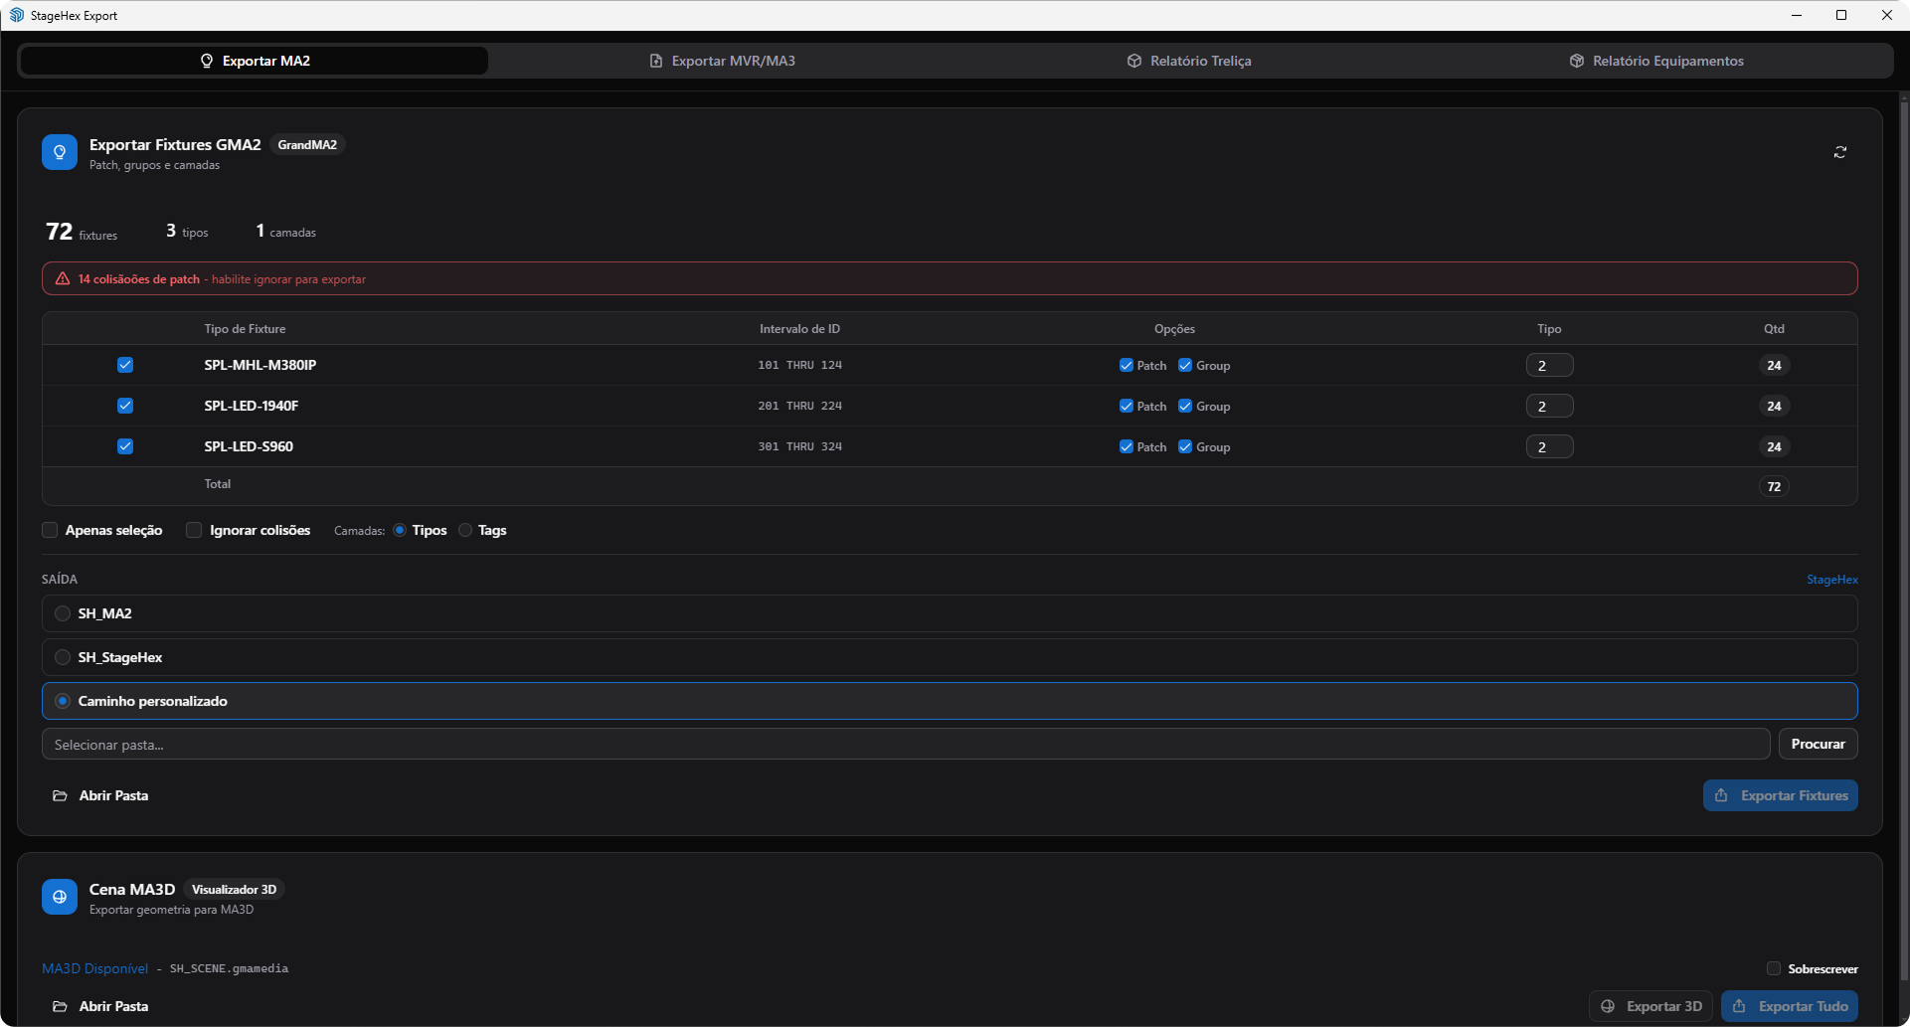Screen dimensions: 1910x1027
Task: Click the Tipo value field for SPL-LED-S960
Action: [1549, 447]
